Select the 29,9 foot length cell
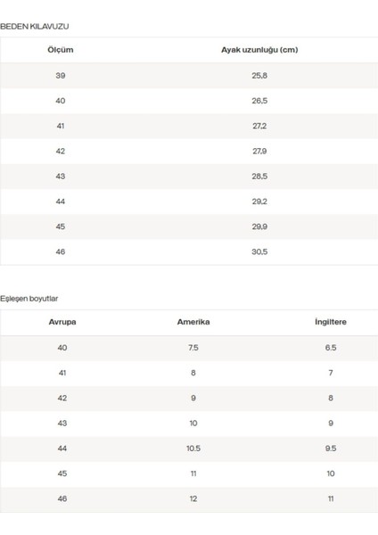This screenshot has height=535, width=378. tap(259, 226)
